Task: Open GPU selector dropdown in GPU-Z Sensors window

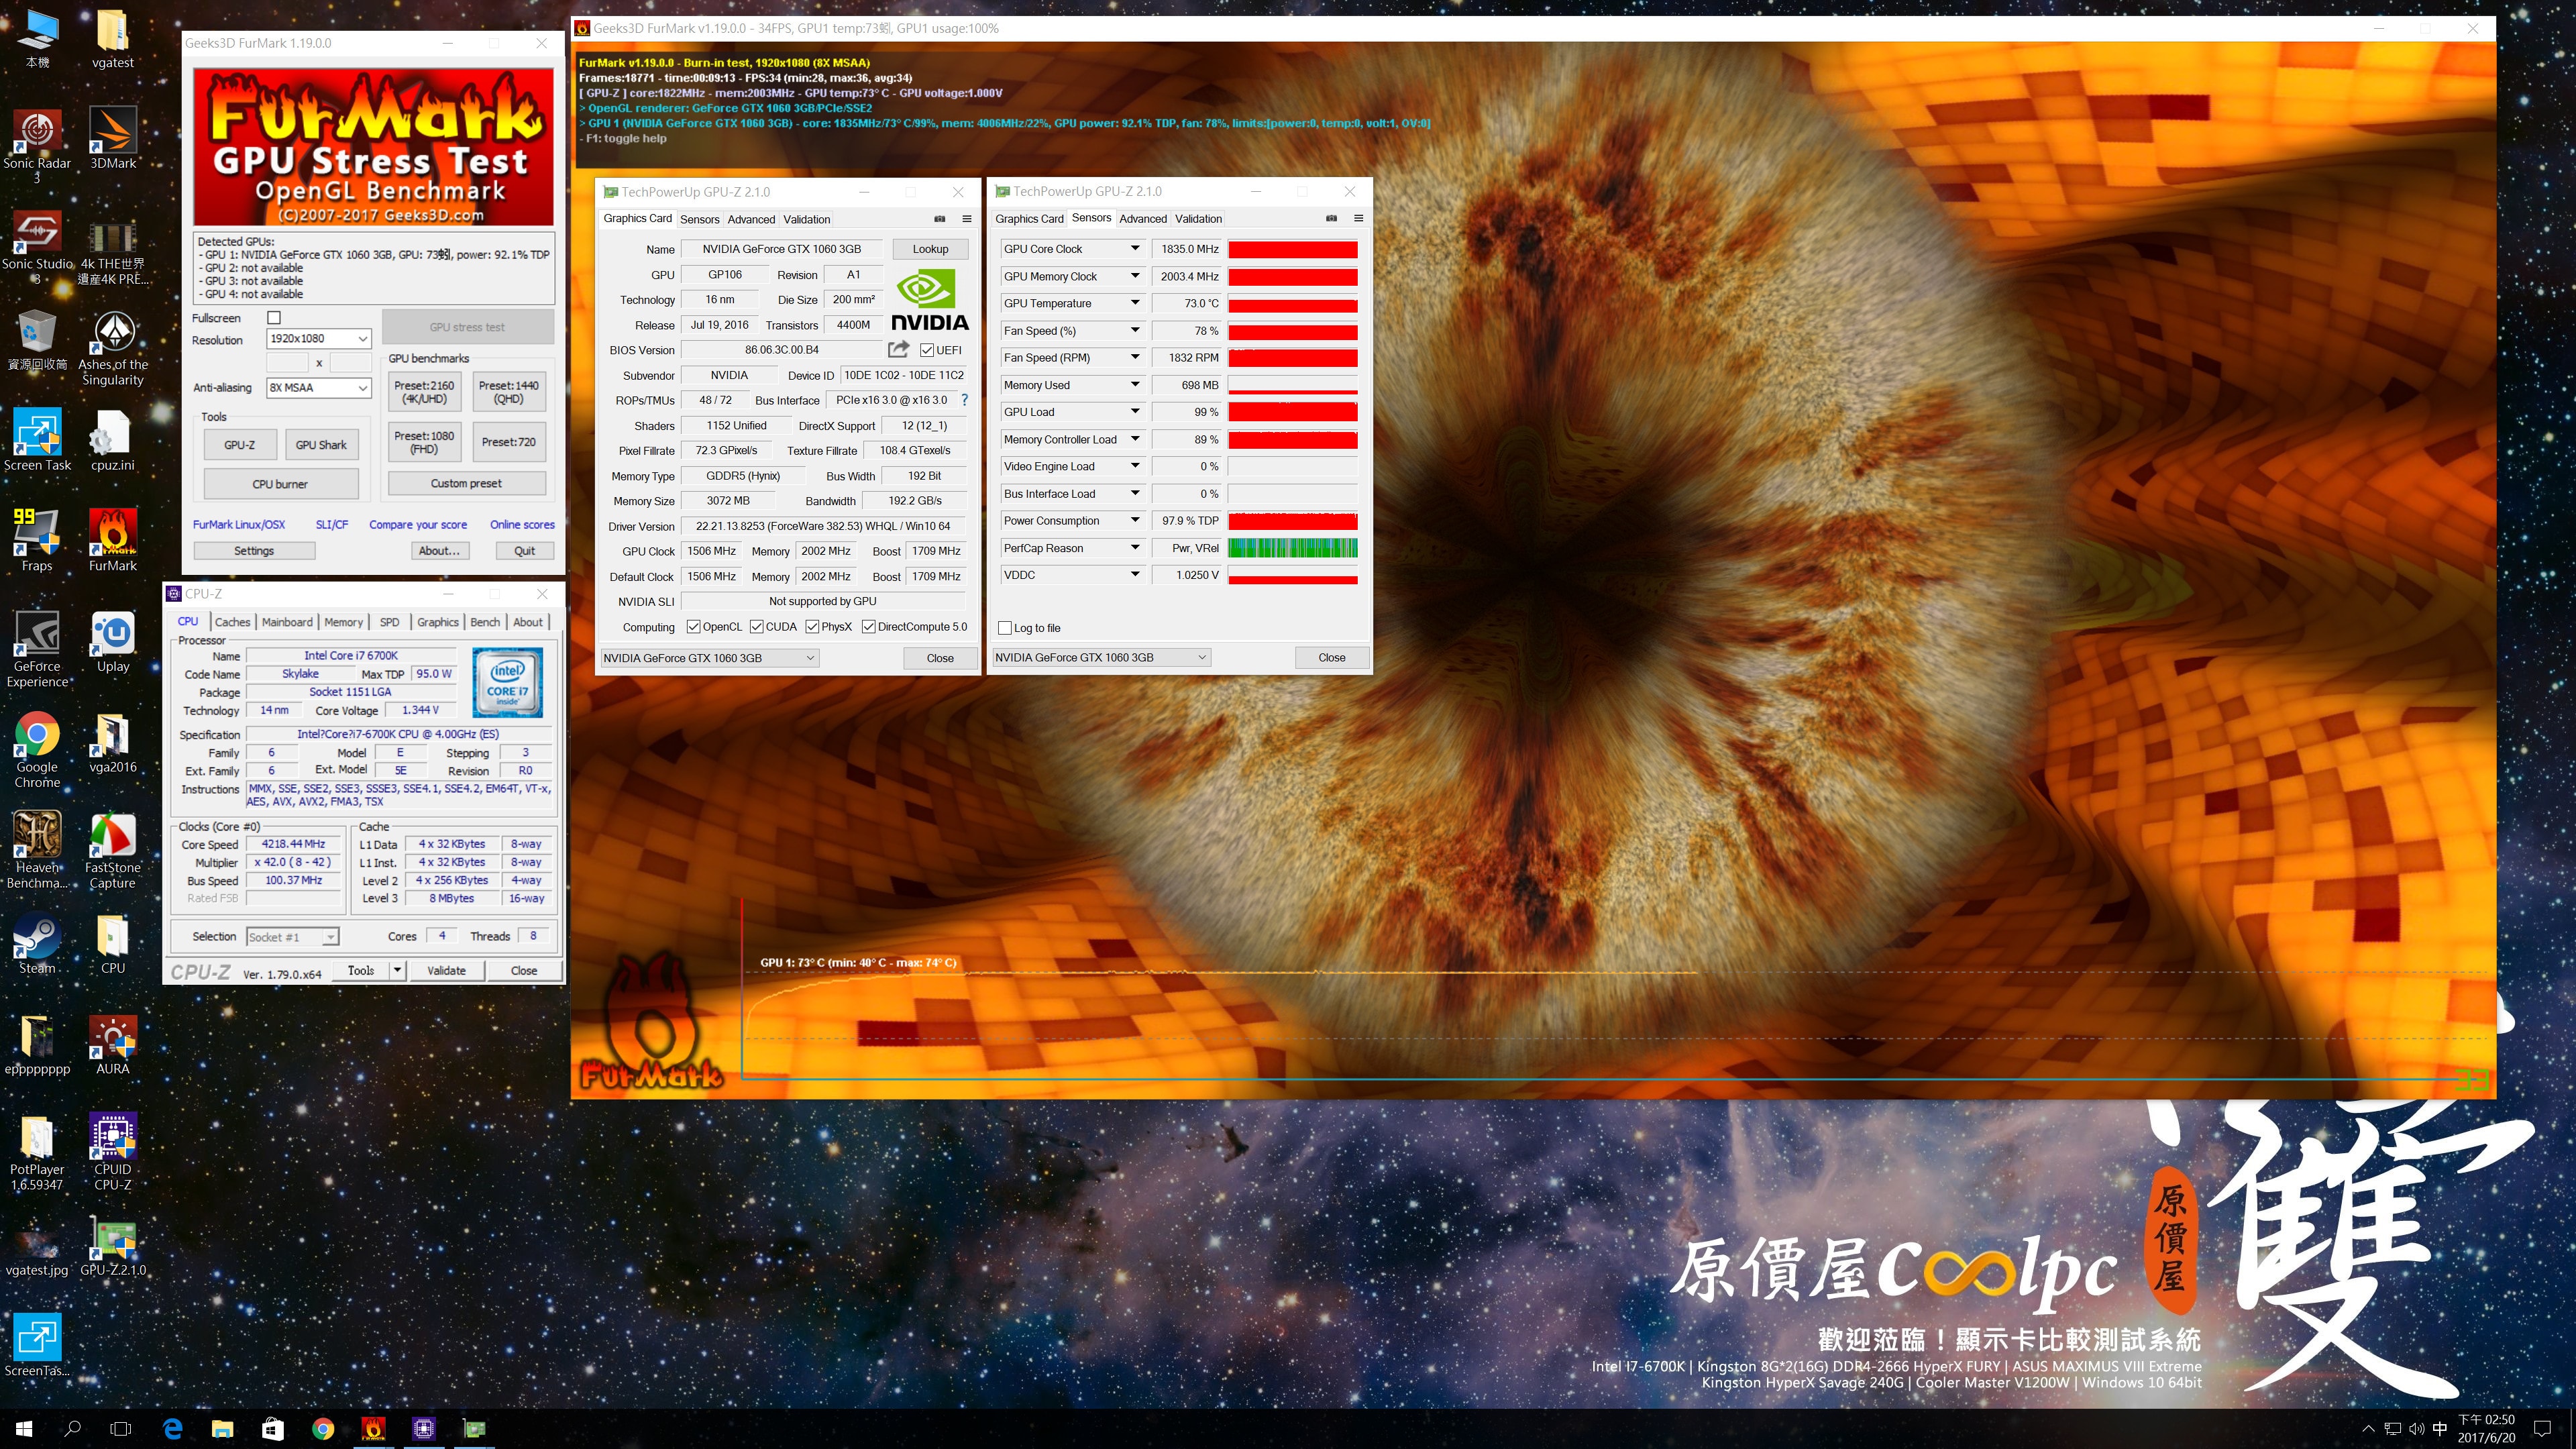Action: coord(1101,657)
